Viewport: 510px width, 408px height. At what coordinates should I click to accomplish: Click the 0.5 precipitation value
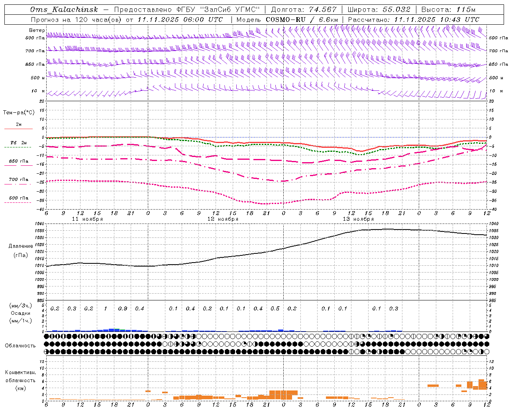[275, 309]
